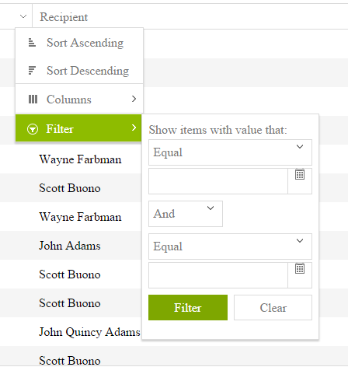
Task: Open the first Equal operator dropdown
Action: pyautogui.click(x=230, y=152)
